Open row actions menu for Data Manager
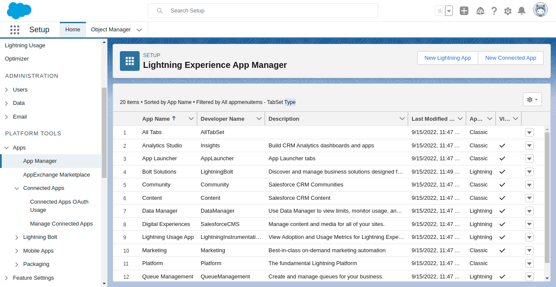The width and height of the screenshot is (556, 287). (529, 211)
